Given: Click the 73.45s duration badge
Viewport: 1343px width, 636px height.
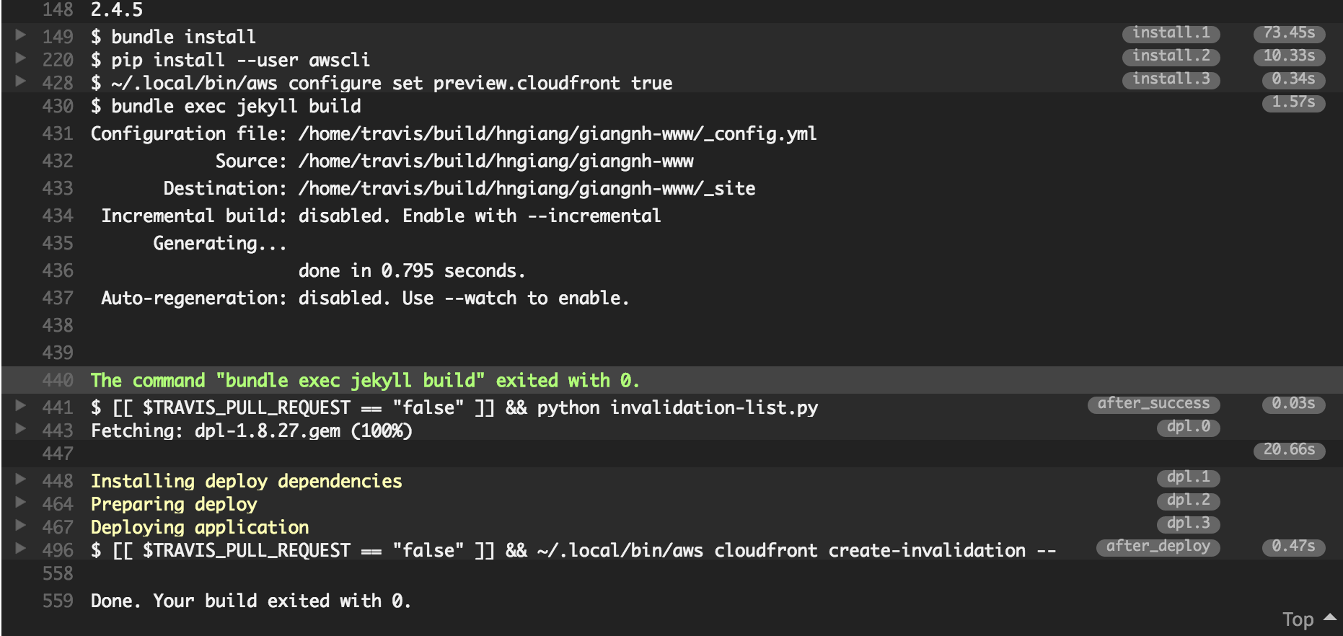Looking at the screenshot, I should 1289,33.
